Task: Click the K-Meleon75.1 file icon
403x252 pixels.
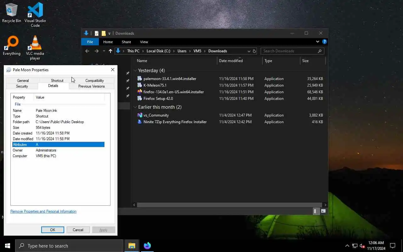Action: pos(140,85)
